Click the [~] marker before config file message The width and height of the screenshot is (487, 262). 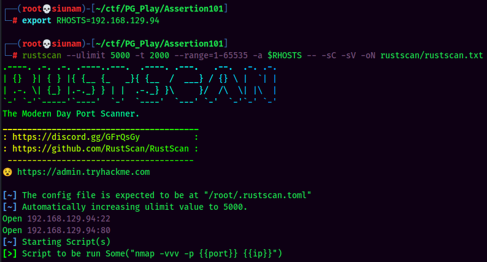click(10, 195)
